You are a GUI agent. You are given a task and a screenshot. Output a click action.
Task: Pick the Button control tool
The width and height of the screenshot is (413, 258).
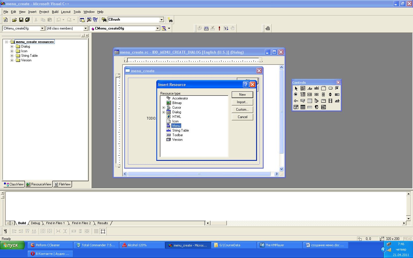(330, 88)
